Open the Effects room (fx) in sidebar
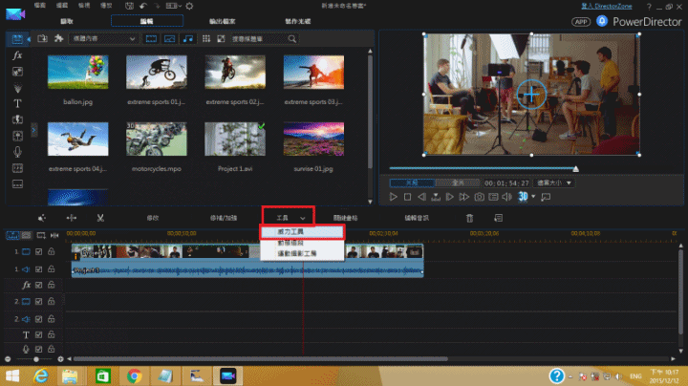Image resolution: width=688 pixels, height=386 pixels. (x=17, y=56)
